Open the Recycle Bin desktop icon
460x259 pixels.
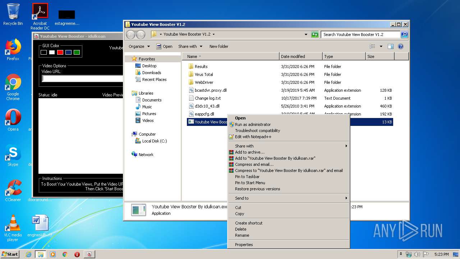13,14
